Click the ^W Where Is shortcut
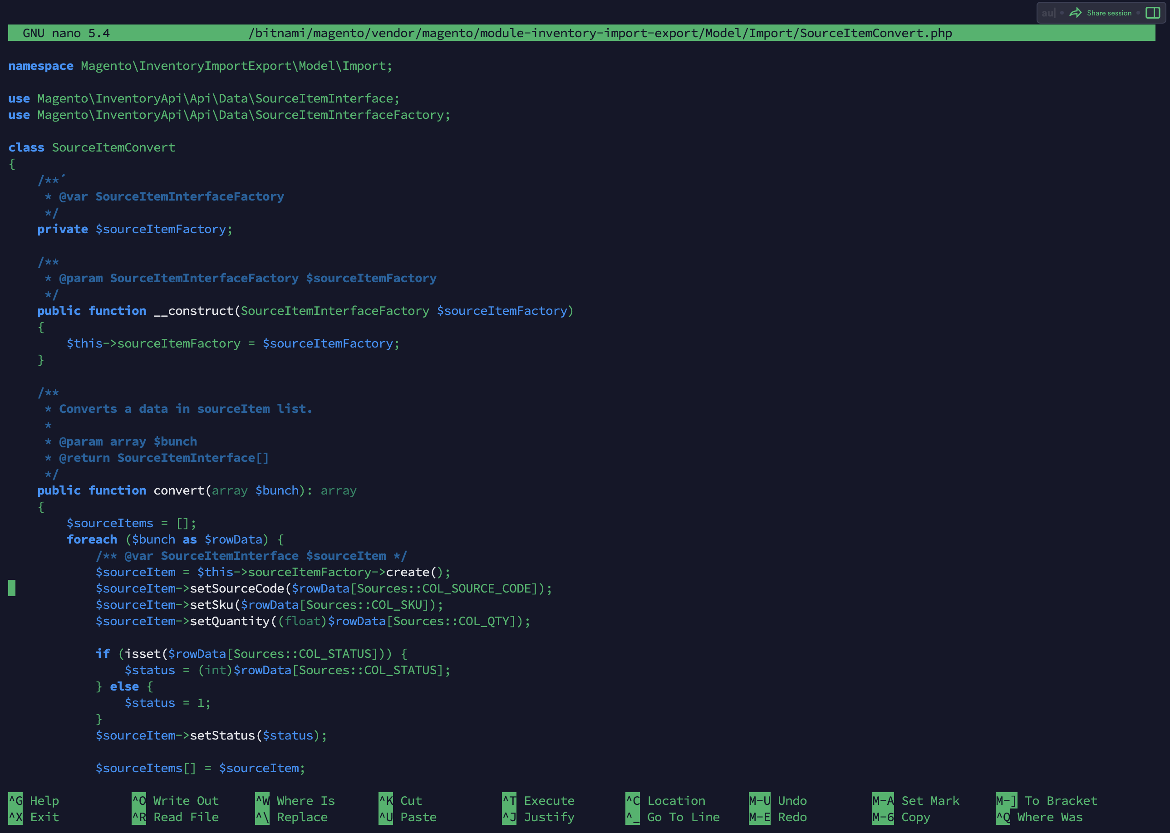The height and width of the screenshot is (833, 1170). pos(262,801)
